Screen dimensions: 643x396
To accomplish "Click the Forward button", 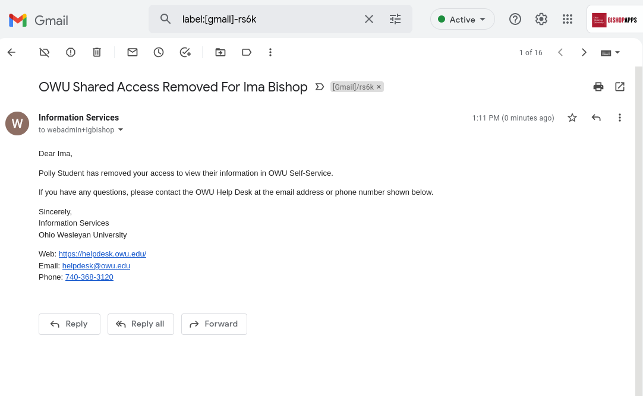I will [214, 324].
